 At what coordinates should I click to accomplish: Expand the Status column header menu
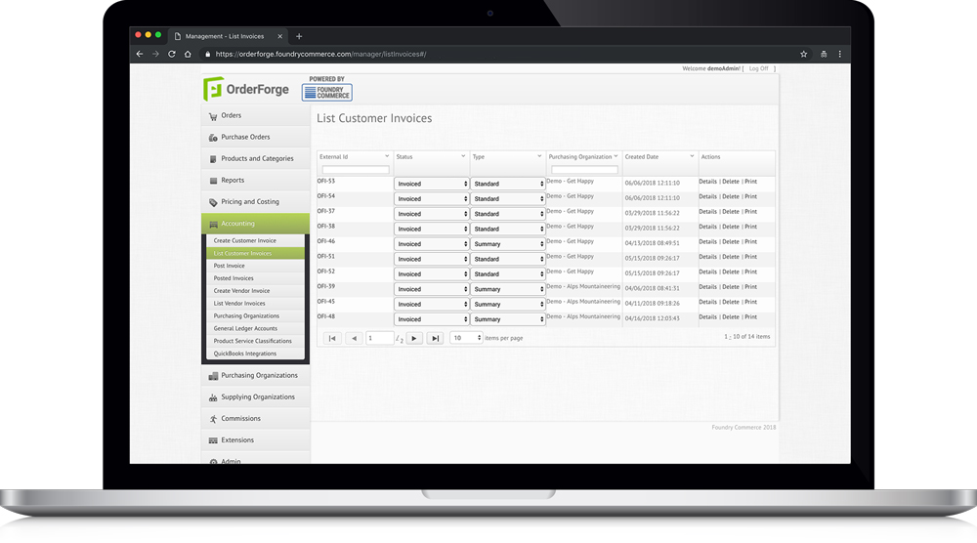point(462,156)
